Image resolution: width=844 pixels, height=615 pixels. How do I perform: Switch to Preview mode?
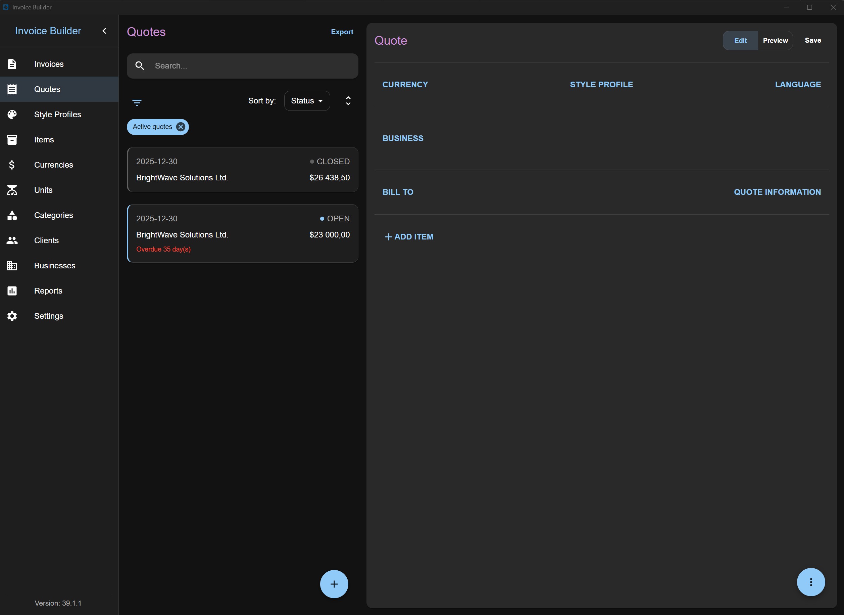click(x=775, y=41)
